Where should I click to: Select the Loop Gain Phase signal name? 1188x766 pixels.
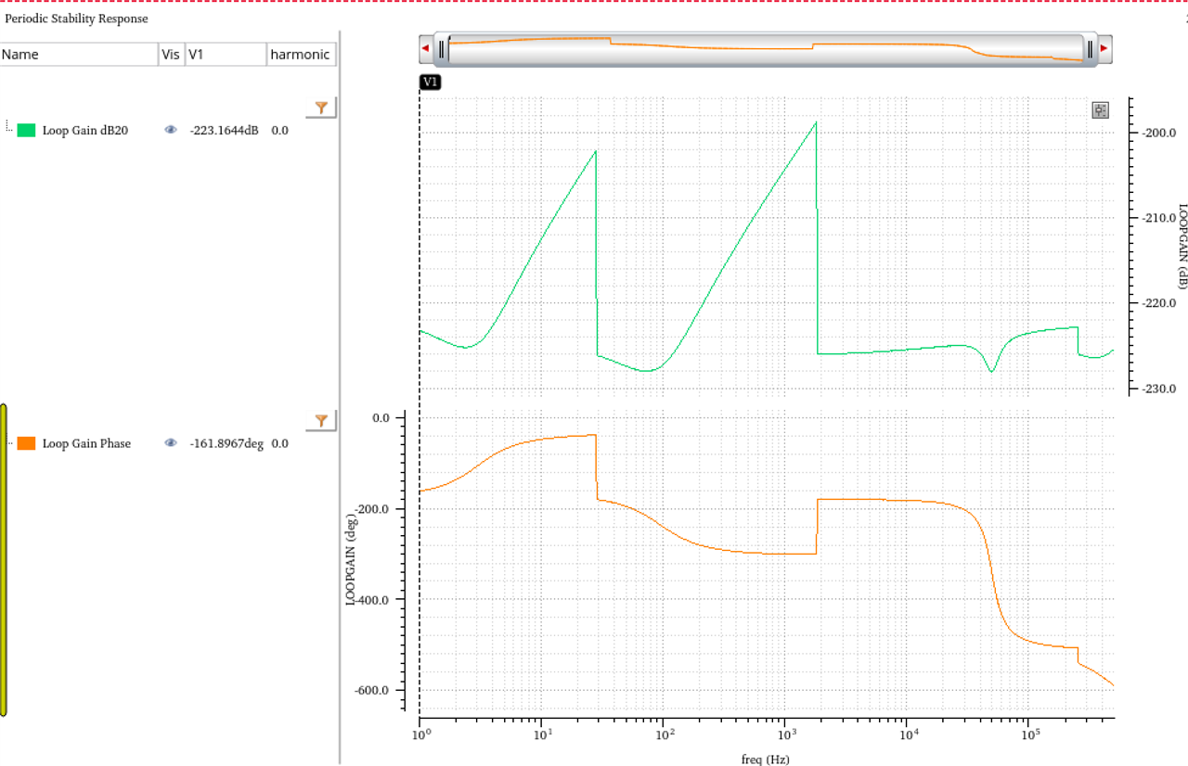(x=86, y=443)
